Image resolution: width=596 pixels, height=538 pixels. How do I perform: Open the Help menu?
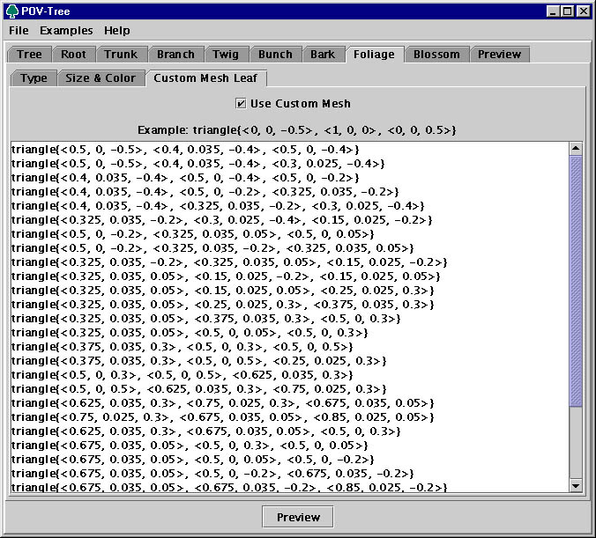pos(116,31)
